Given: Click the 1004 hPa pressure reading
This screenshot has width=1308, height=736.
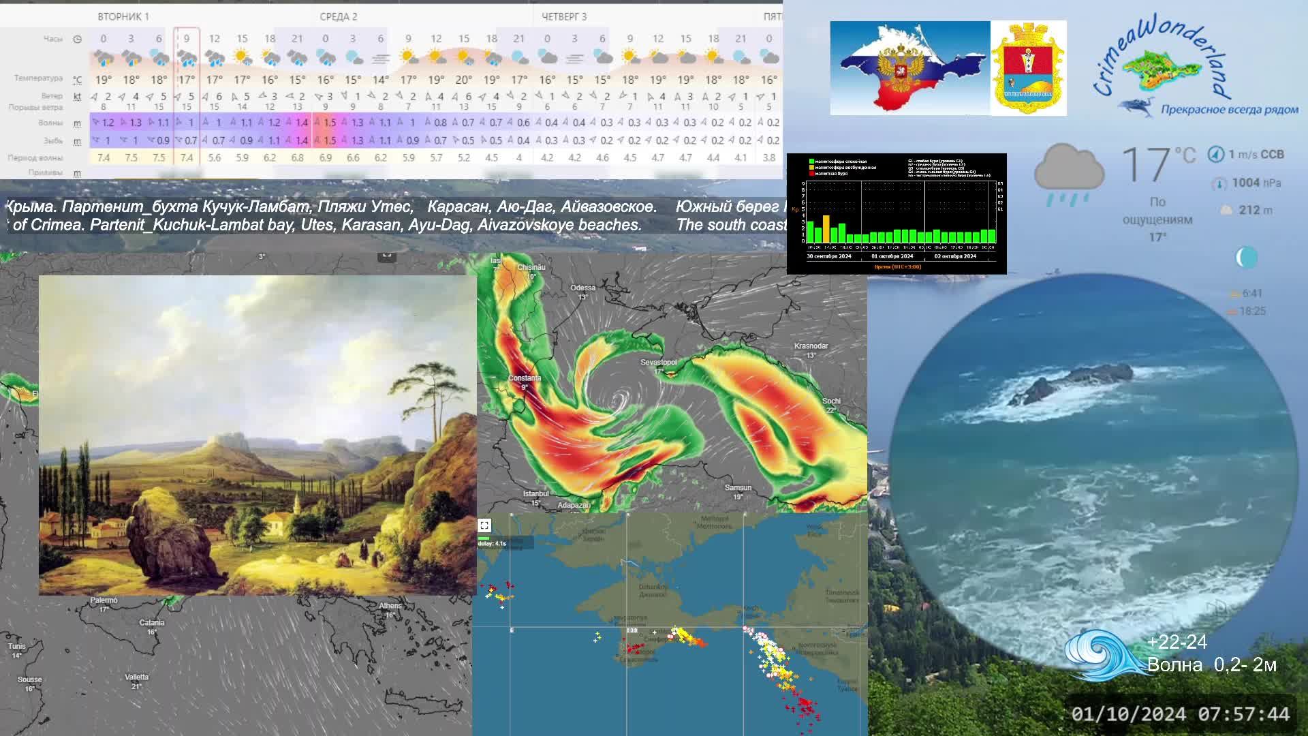Looking at the screenshot, I should [1257, 183].
